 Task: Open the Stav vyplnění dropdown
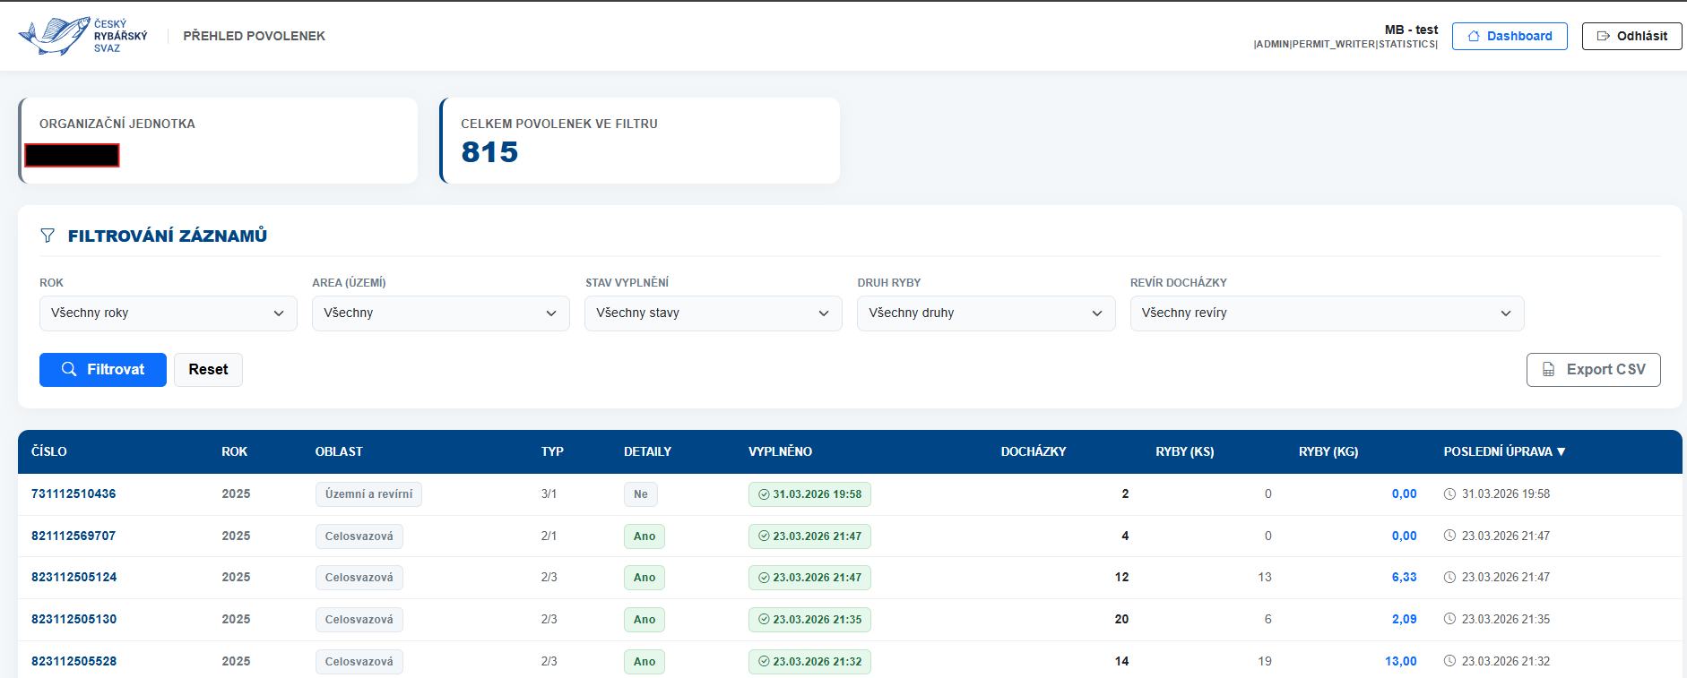713,313
